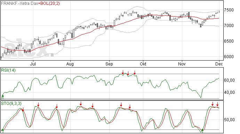Select the RSI(14) indicator label
The height and width of the screenshot is (134, 240).
tap(8, 70)
